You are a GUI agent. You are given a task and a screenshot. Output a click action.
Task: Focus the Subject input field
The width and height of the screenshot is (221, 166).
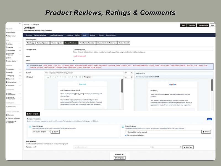click(84, 73)
